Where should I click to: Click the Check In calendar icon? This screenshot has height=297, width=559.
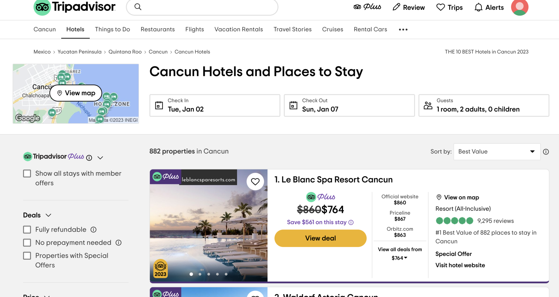159,105
